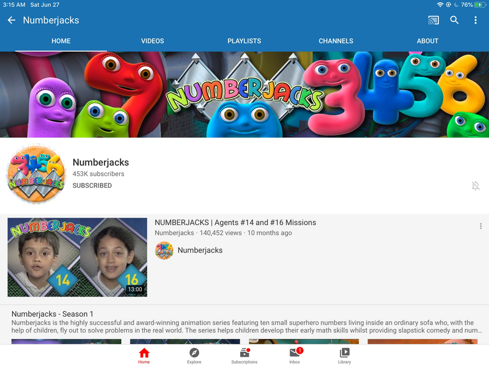
Task: Open the Numberjacks - Season 1 playlist heading
Action: [53, 314]
